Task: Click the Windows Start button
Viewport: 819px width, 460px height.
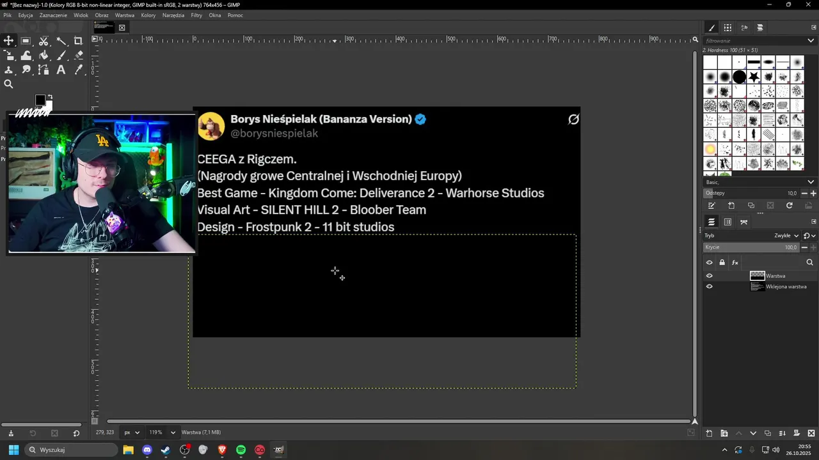Action: 13,450
